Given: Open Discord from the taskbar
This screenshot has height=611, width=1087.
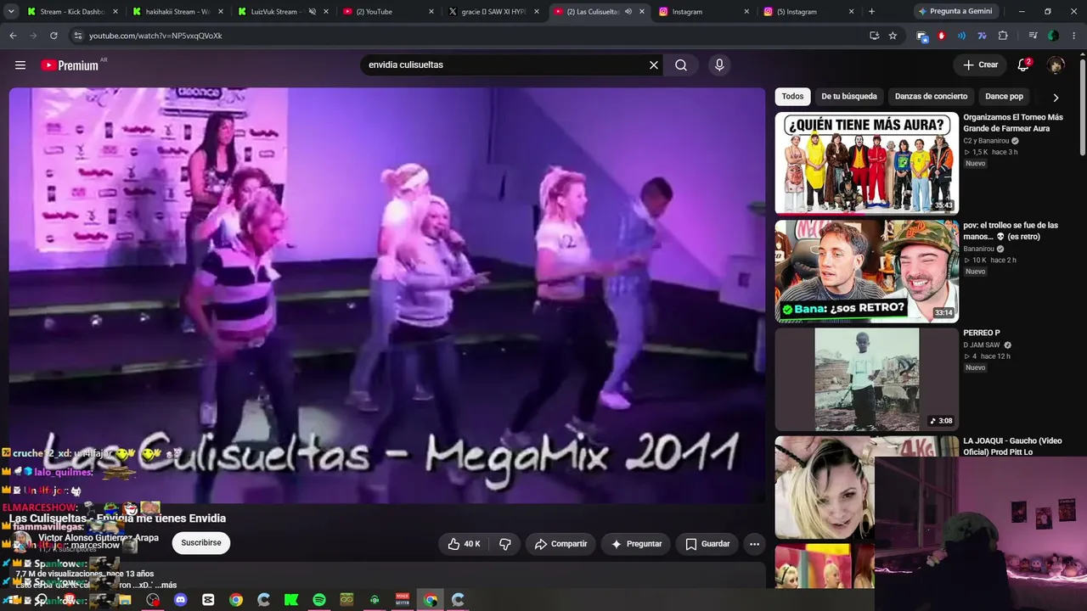Looking at the screenshot, I should click(180, 600).
